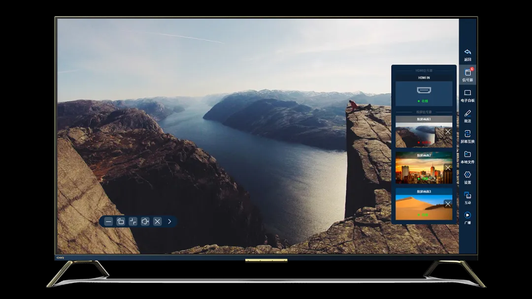The image size is (532, 299).
Task: Open the 本地文件 local files folder icon
Action: (467, 154)
